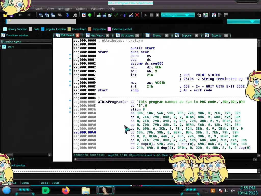
Task: Click the Function name column header
Action: click(x=27, y=42)
